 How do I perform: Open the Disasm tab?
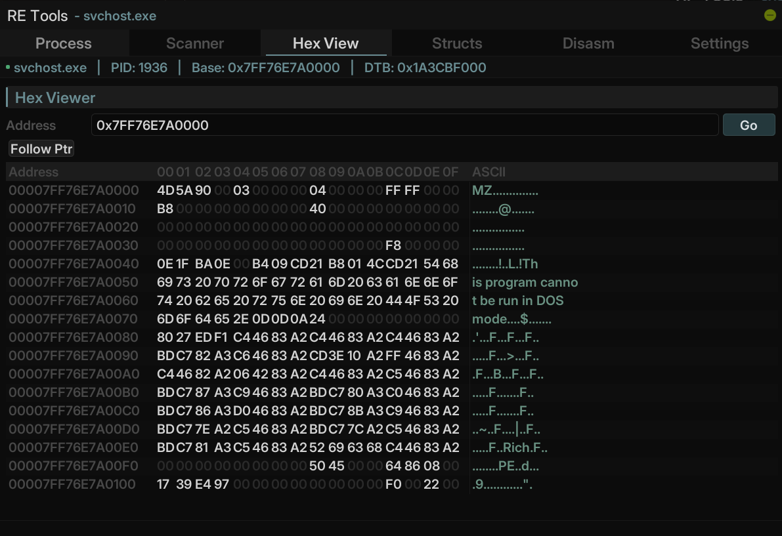coord(588,43)
